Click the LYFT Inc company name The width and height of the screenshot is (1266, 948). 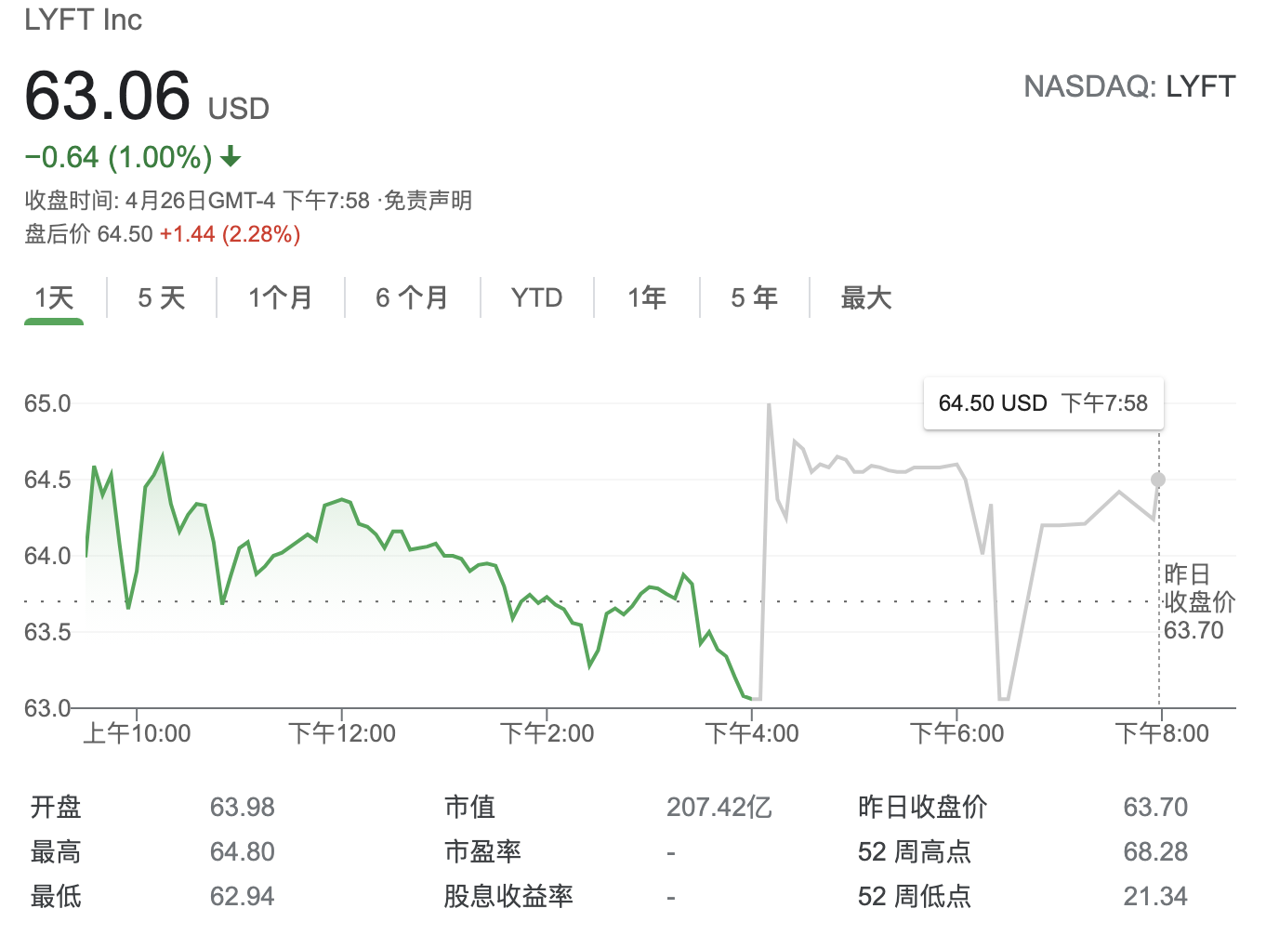click(84, 20)
